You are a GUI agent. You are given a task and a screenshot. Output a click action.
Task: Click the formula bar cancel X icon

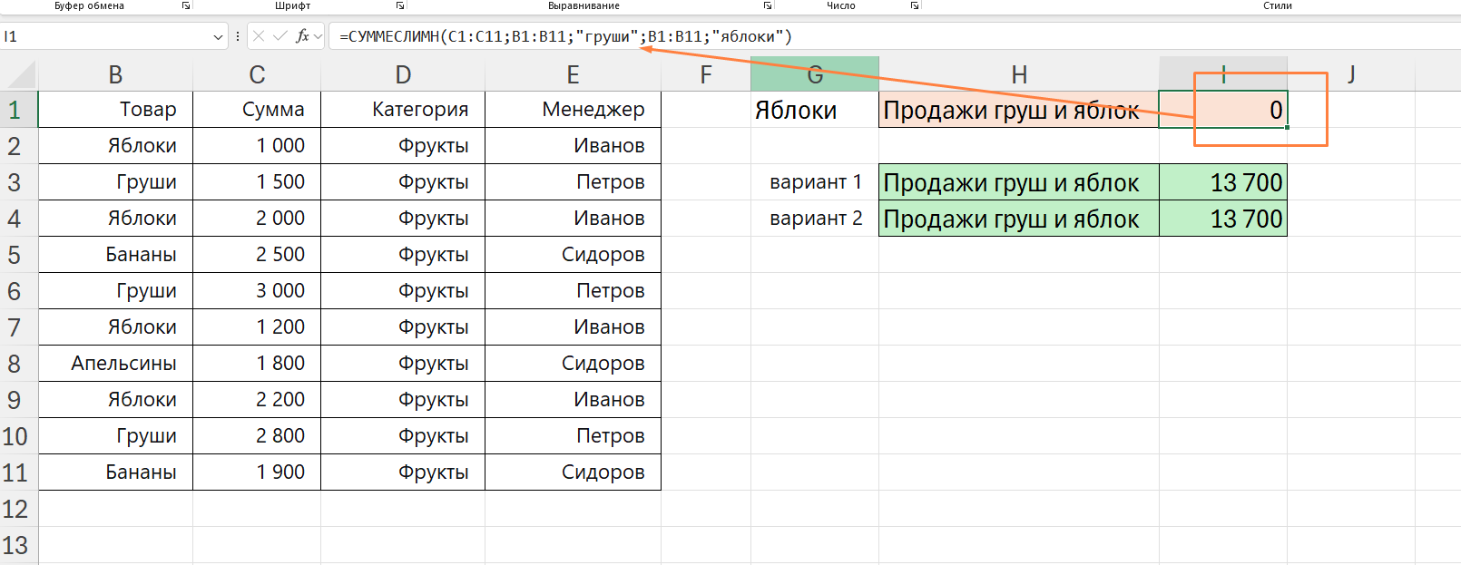pos(259,36)
